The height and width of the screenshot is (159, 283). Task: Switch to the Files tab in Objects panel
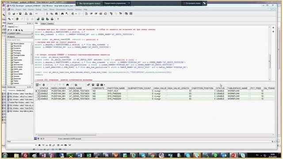16,26
